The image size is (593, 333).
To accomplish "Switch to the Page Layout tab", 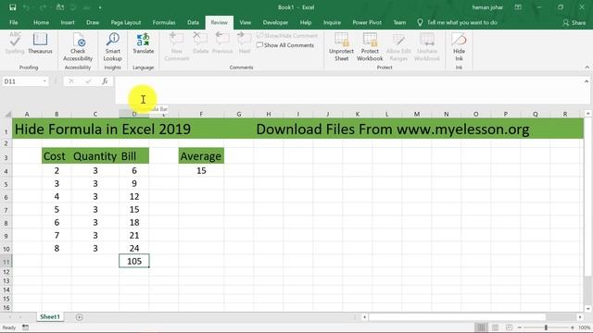I will point(126,22).
